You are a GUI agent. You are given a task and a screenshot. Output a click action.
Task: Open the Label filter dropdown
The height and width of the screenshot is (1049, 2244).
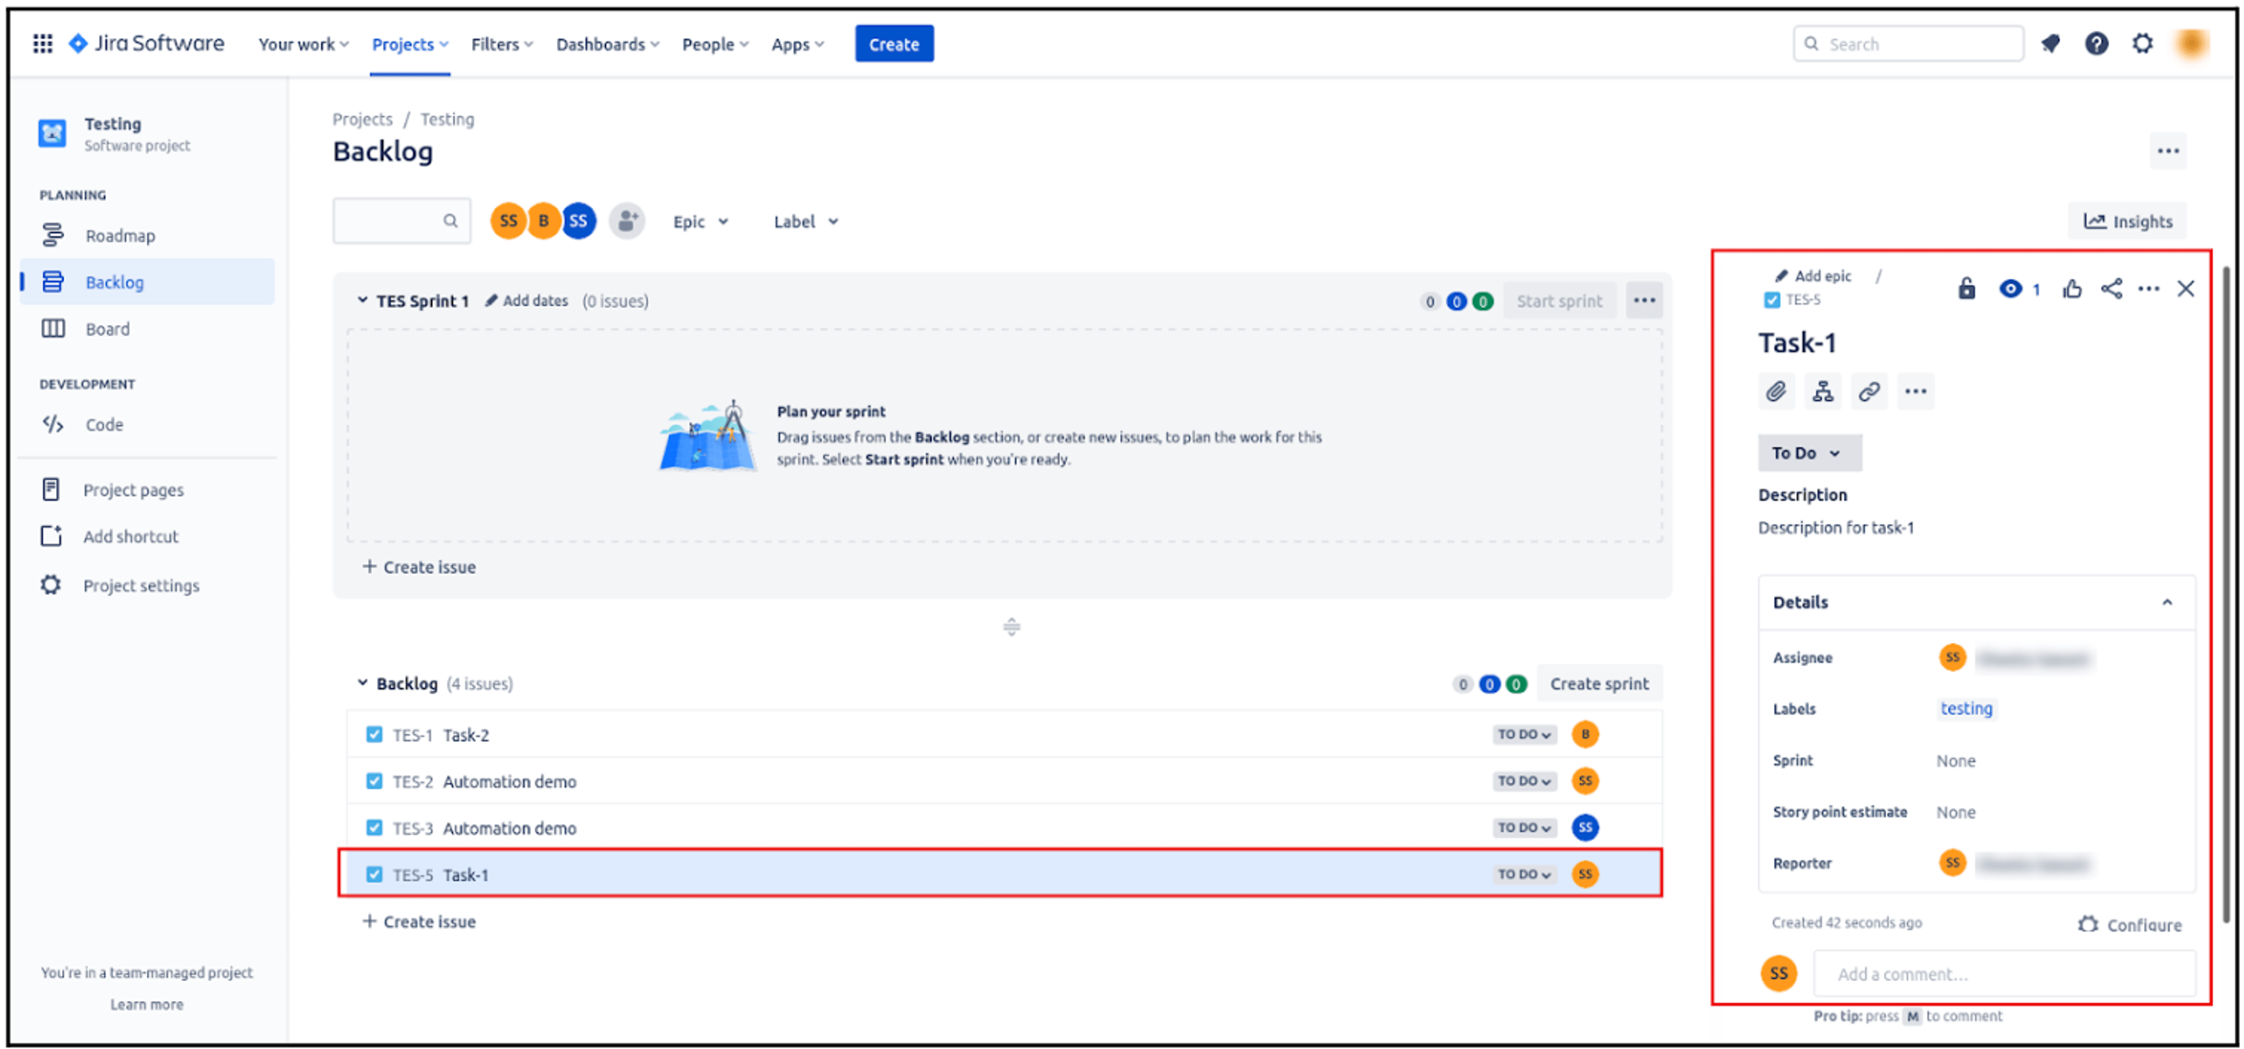point(806,221)
